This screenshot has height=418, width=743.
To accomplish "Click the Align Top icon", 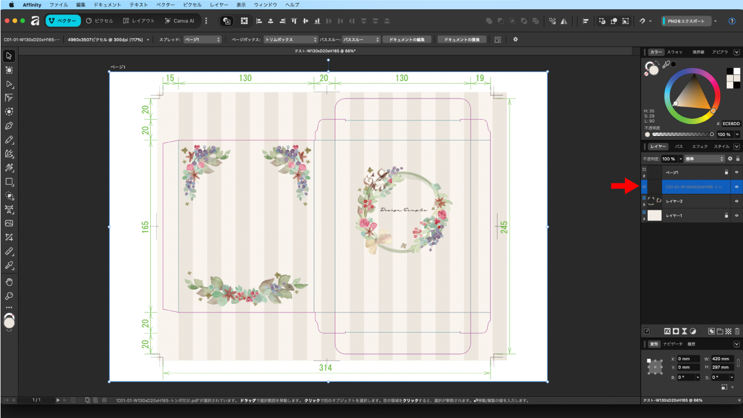I will 294,21.
